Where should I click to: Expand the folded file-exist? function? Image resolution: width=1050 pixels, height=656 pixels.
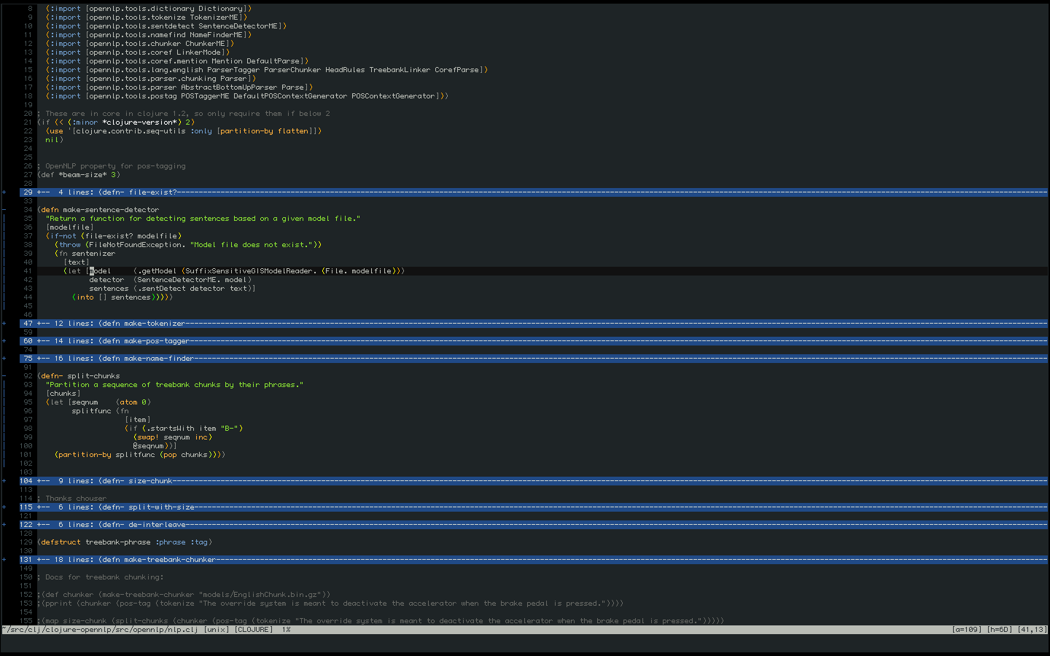coord(534,192)
